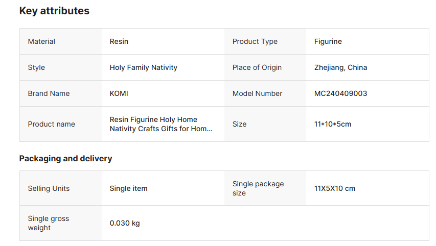Click the Product Type label cell
436x246 pixels.
(x=255, y=41)
